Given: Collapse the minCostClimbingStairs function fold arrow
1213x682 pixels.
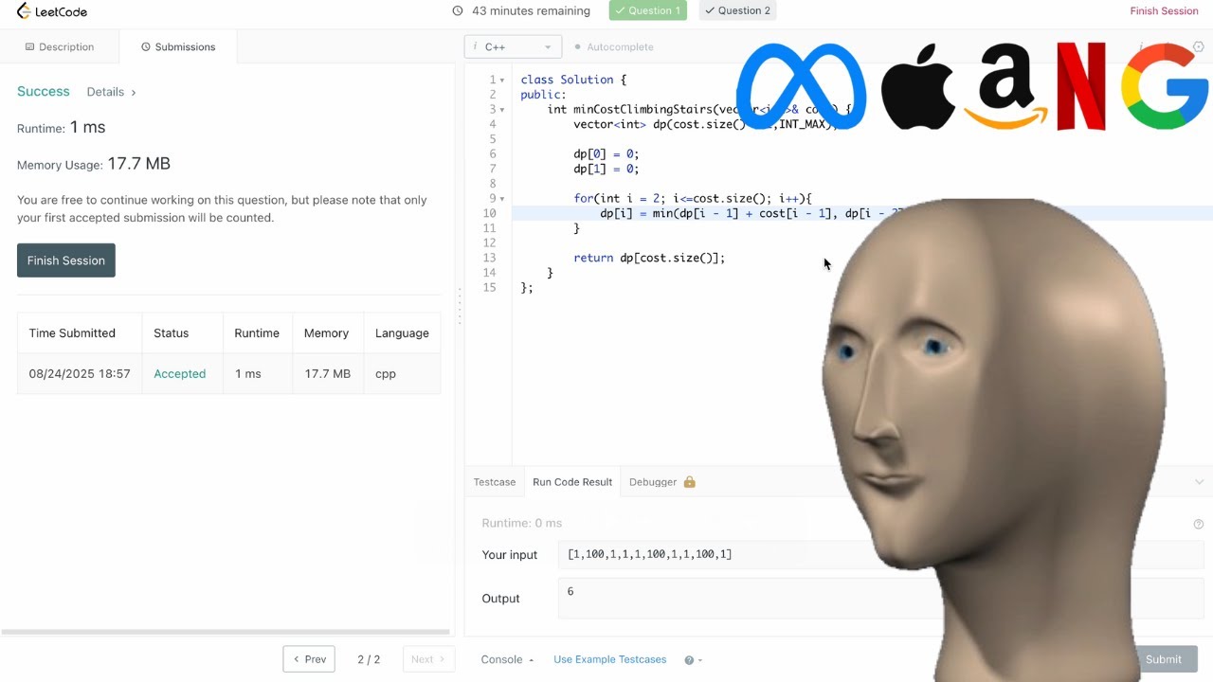Looking at the screenshot, I should pos(501,110).
